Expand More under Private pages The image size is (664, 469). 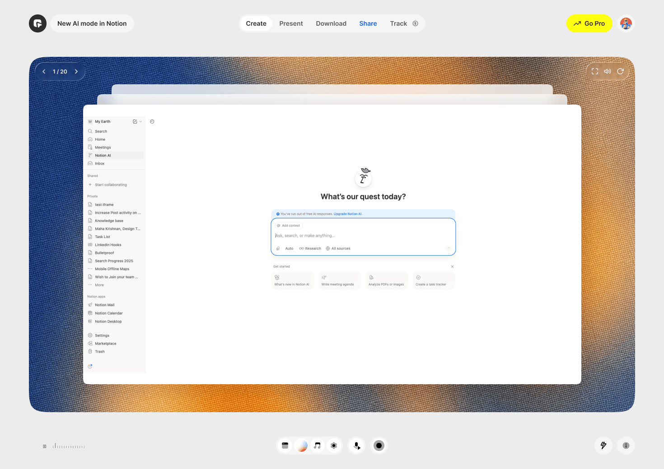click(x=115, y=285)
